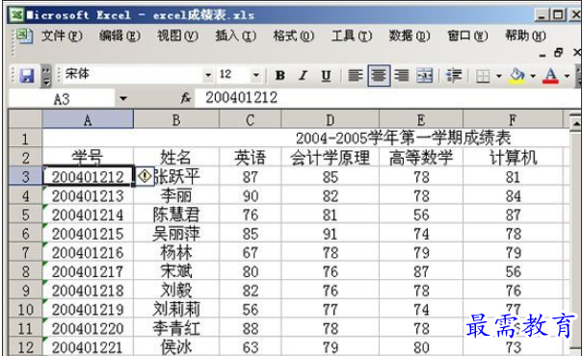Restore workbook window button below title bar
Viewport: 583px width, 356px height.
click(x=558, y=53)
